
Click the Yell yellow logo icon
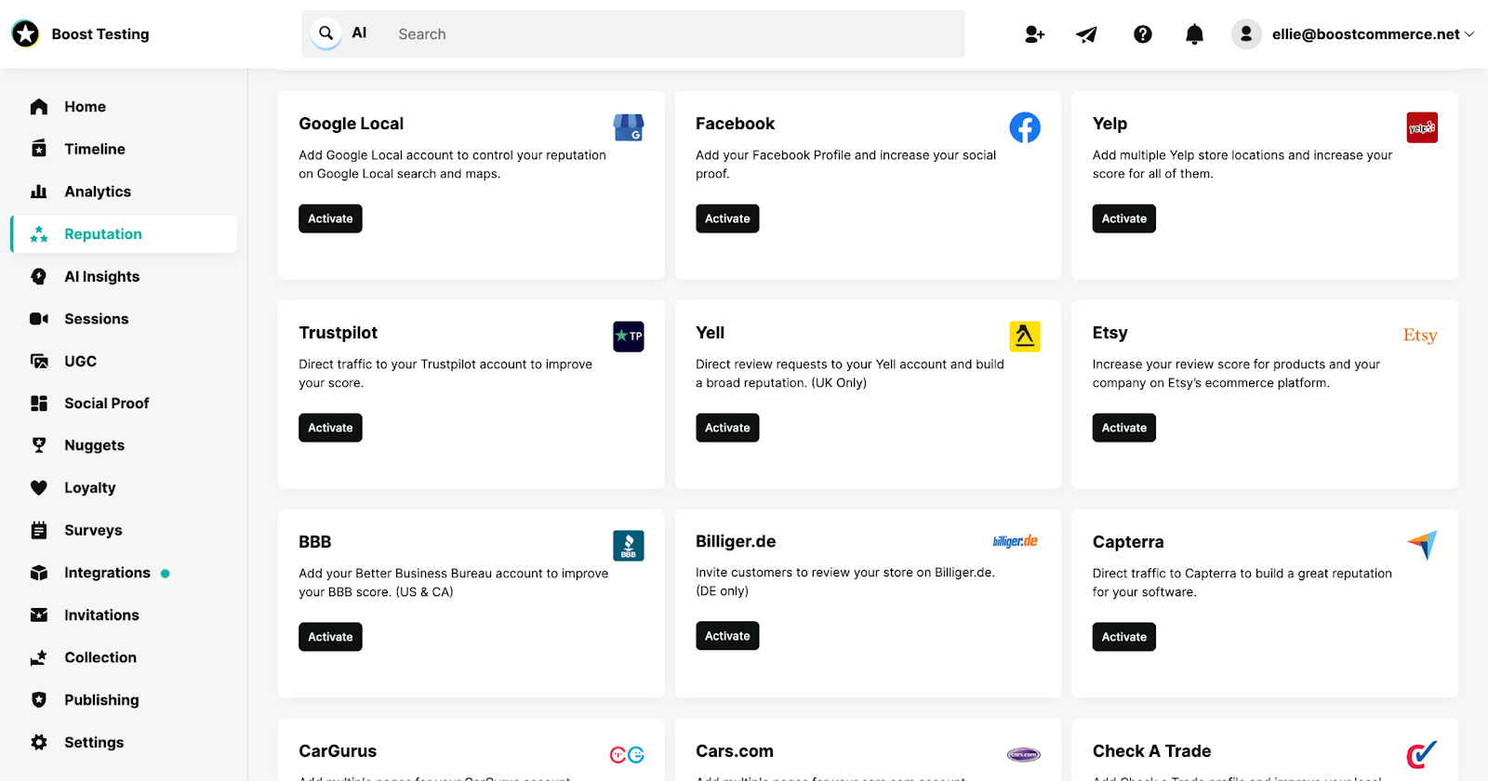click(1025, 337)
